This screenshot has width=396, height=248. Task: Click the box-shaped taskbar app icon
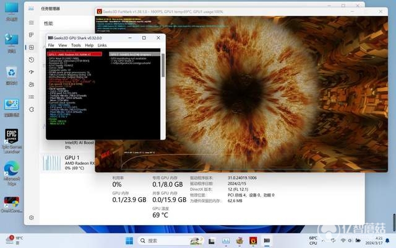pos(239,241)
